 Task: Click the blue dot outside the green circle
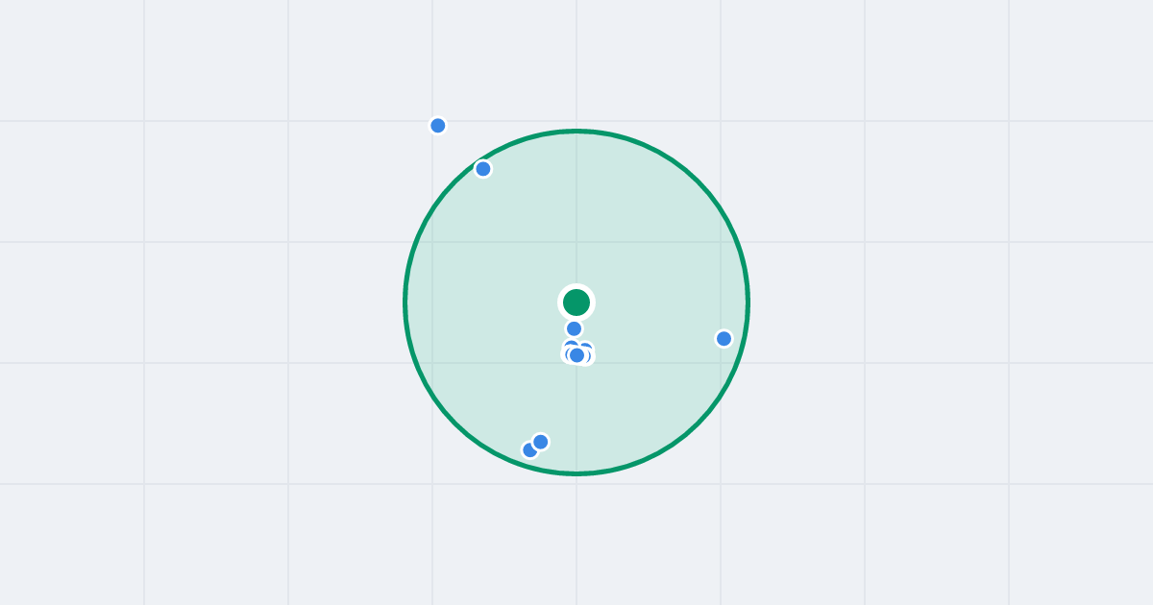[438, 126]
